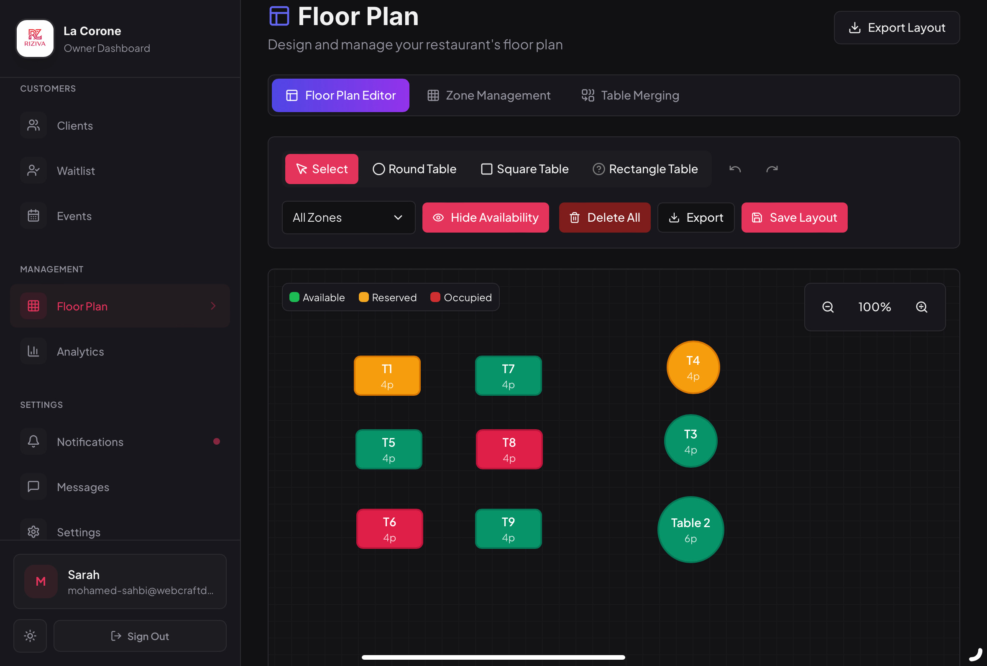Open the Table Merging tab

629,95
